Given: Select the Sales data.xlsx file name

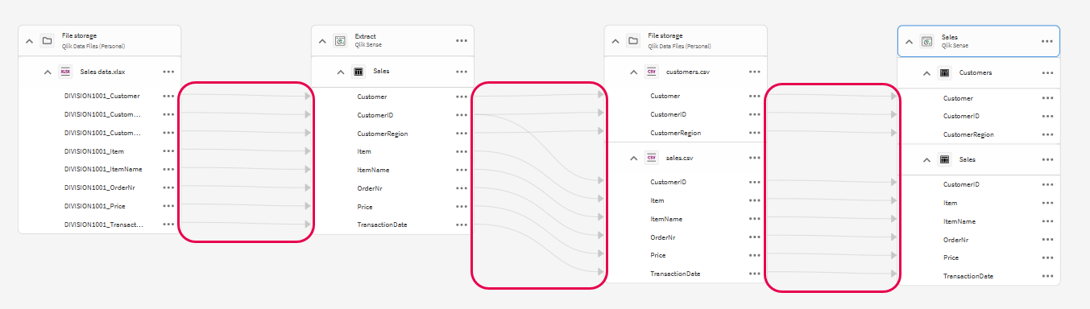Looking at the screenshot, I should click(102, 72).
